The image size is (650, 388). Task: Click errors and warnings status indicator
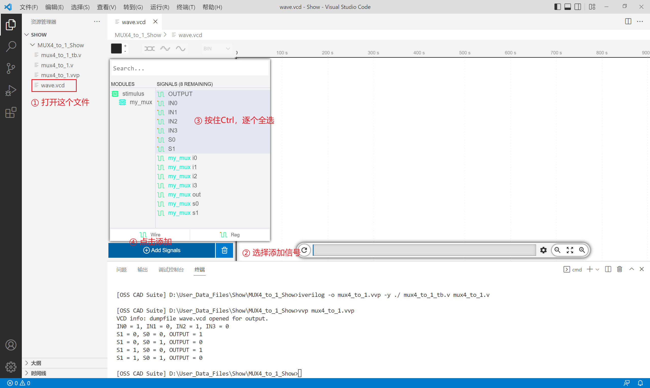[19, 383]
